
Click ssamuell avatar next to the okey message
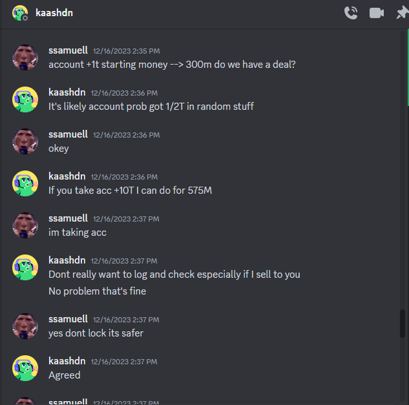[x=25, y=141]
